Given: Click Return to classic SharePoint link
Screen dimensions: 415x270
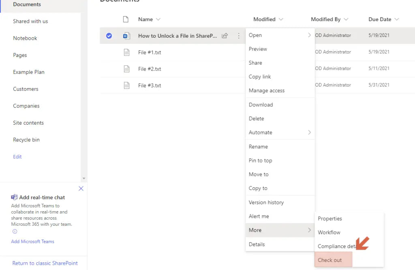Looking at the screenshot, I should click(45, 263).
